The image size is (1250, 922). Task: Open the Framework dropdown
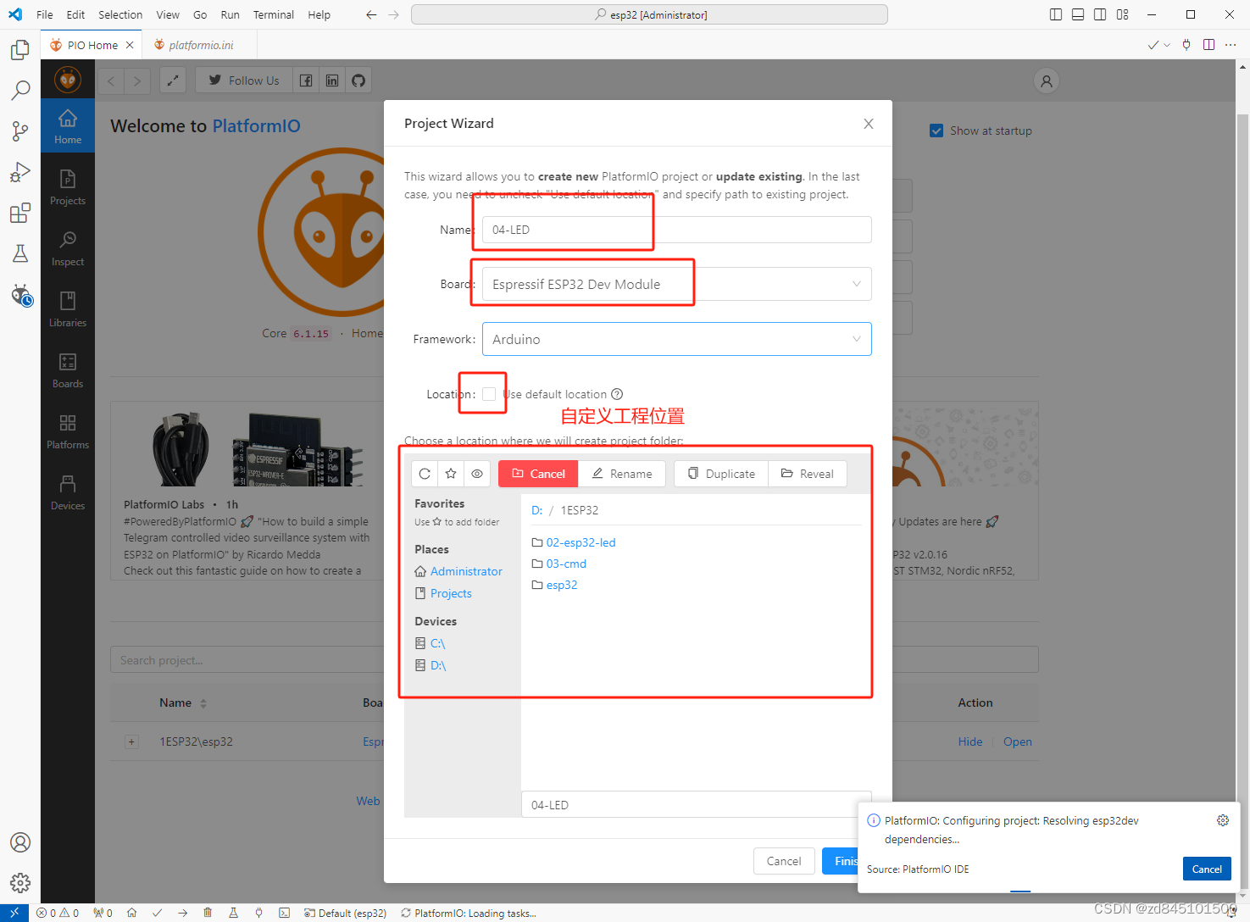(676, 339)
